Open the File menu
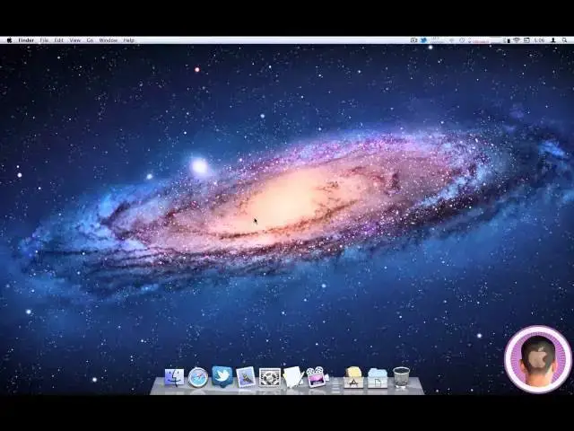Viewport: 574px width, 431px height. (44, 40)
